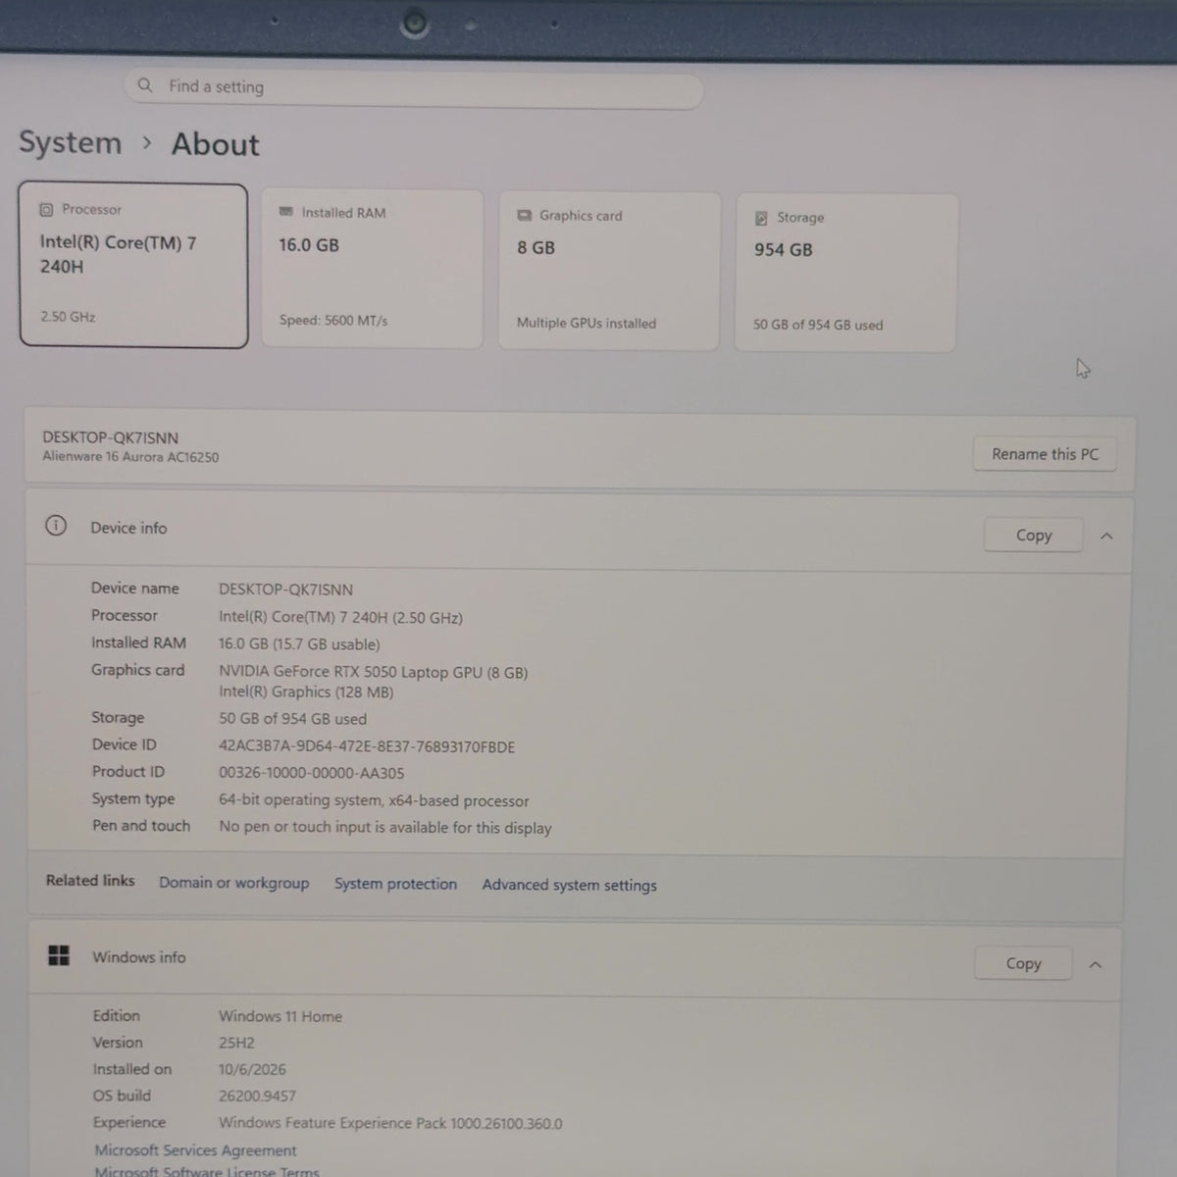Viewport: 1177px width, 1177px height.
Task: Open Advanced system settings link
Action: [x=569, y=885]
